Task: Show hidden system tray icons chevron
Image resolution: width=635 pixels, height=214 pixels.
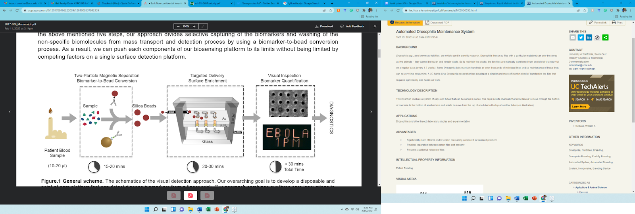Action: [x=342, y=209]
